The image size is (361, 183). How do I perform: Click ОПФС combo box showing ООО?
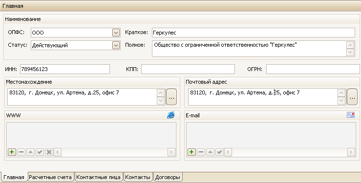76,33
